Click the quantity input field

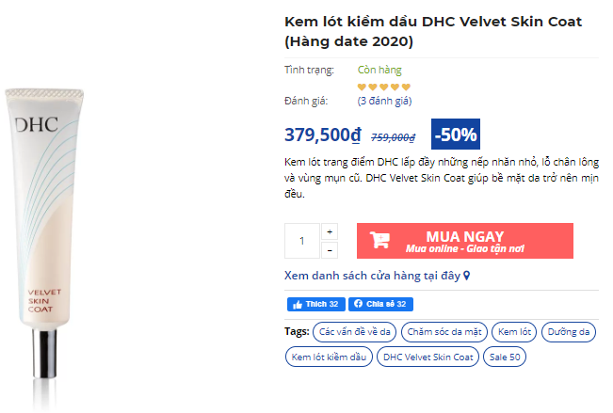pos(302,241)
